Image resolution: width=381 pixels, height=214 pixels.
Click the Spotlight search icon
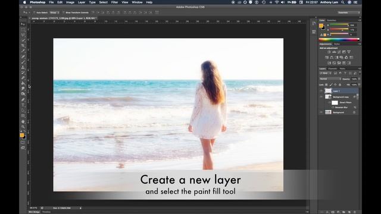click(343, 2)
